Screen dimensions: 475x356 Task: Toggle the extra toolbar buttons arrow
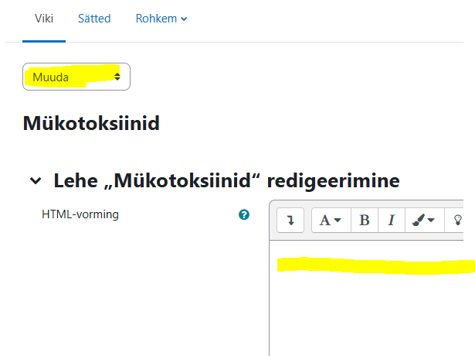[x=290, y=221]
